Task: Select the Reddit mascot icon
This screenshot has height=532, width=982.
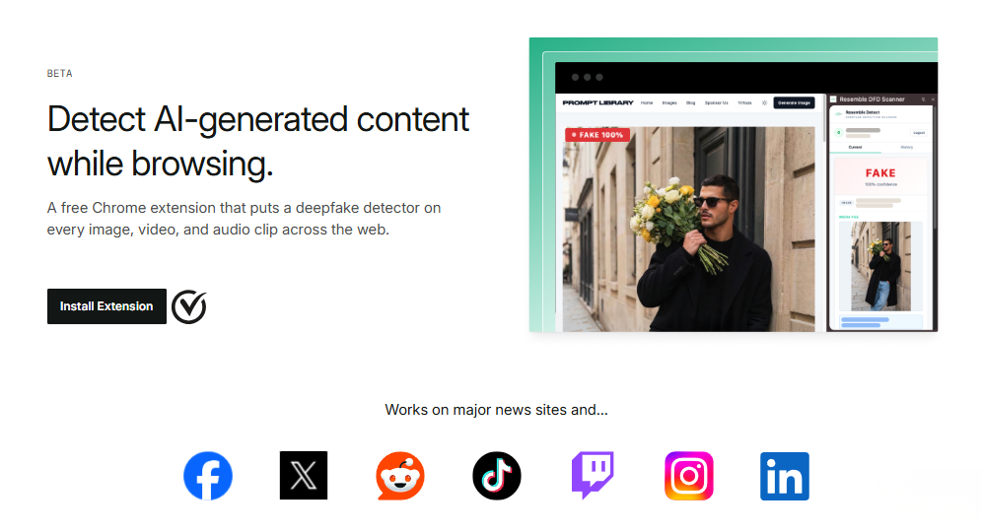Action: [x=400, y=476]
